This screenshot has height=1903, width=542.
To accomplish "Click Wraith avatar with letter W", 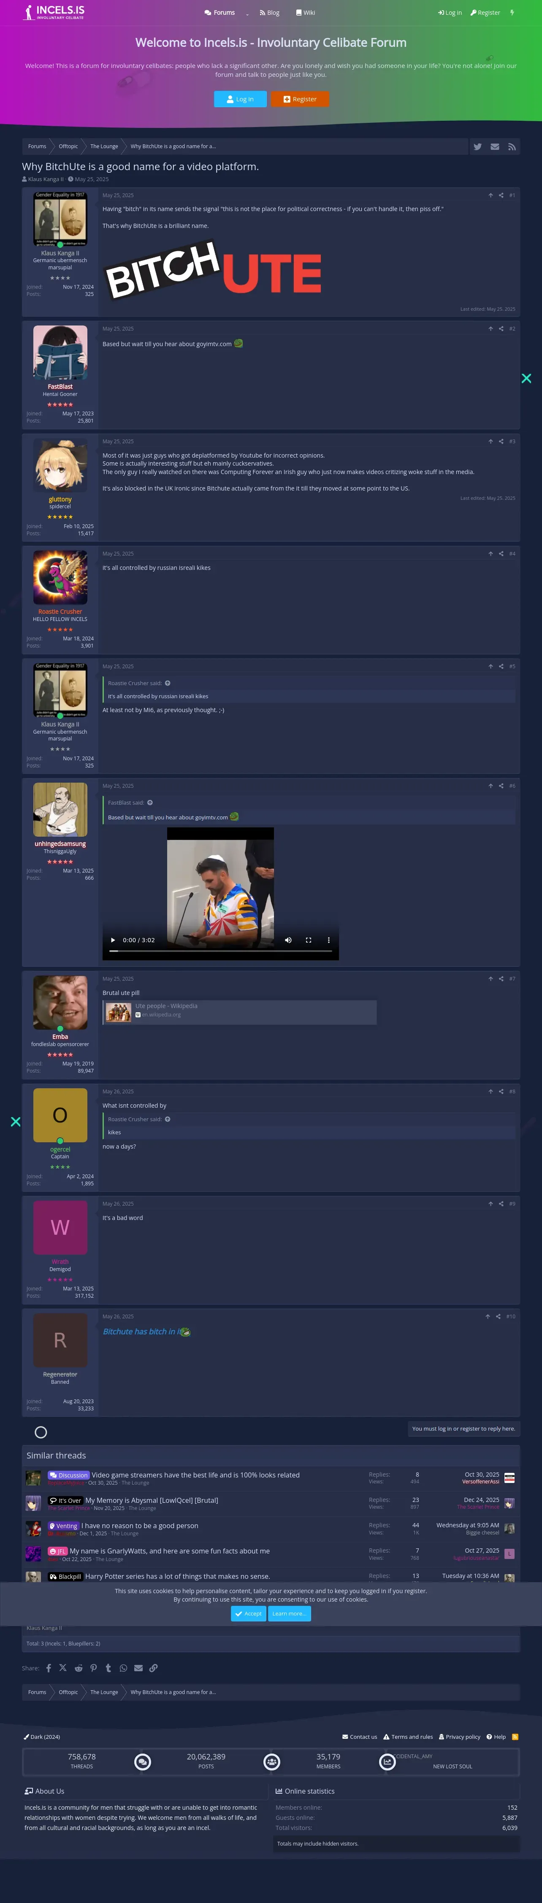I will point(60,1228).
